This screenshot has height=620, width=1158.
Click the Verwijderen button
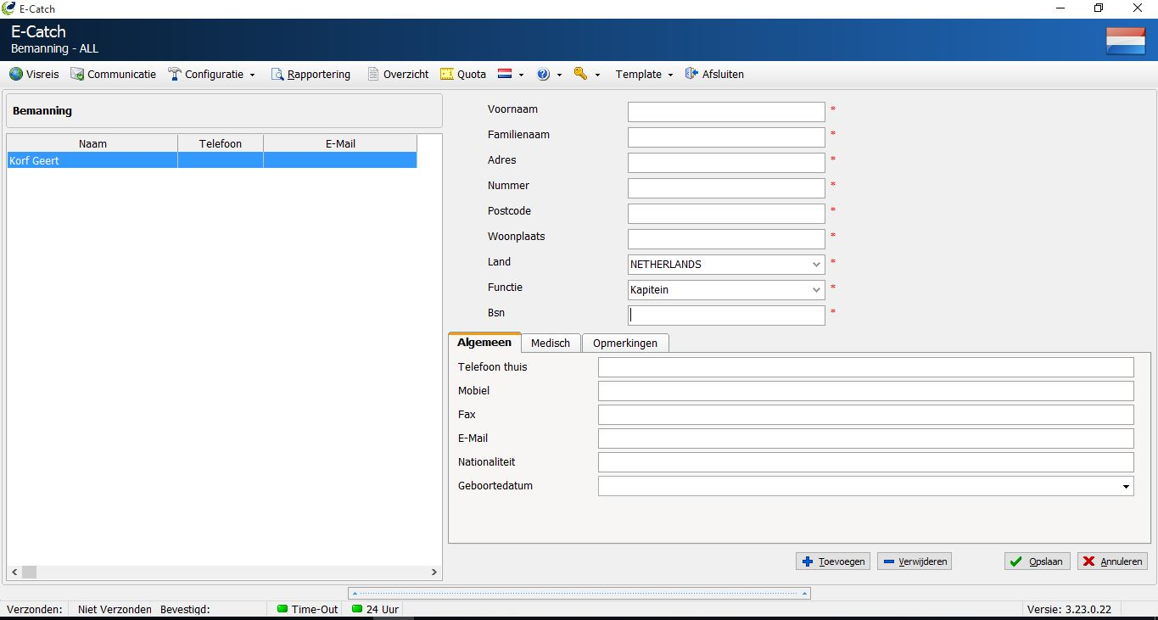[915, 561]
